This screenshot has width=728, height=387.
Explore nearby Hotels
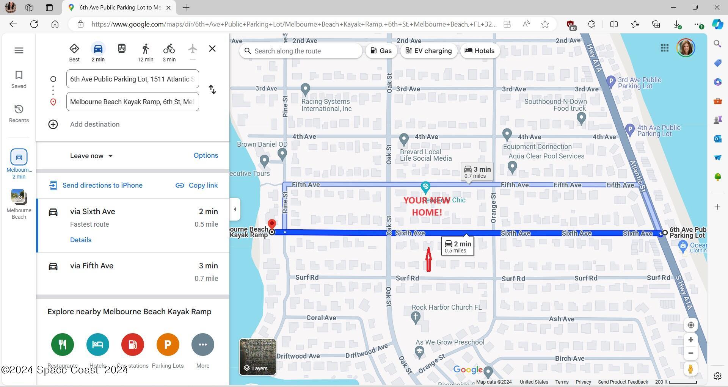click(x=98, y=351)
